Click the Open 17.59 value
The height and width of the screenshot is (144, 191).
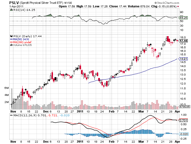tap(67, 7)
